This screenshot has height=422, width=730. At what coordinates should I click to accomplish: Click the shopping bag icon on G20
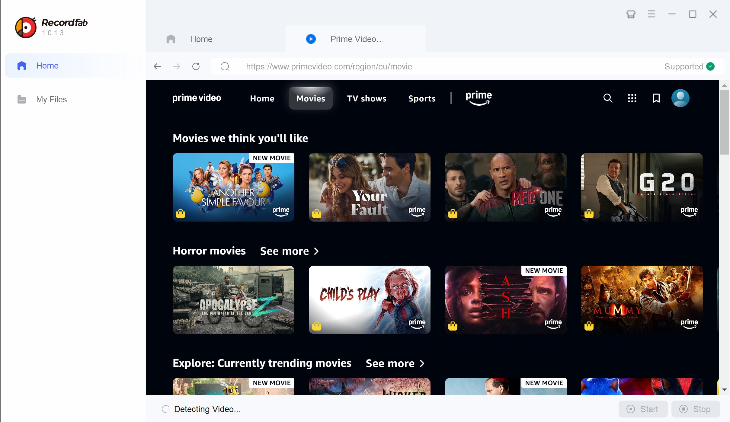tap(589, 213)
